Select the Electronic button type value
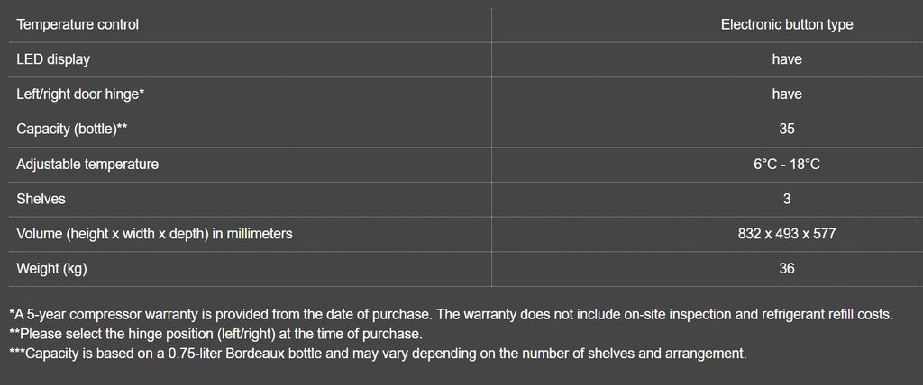923x385 pixels. point(786,25)
